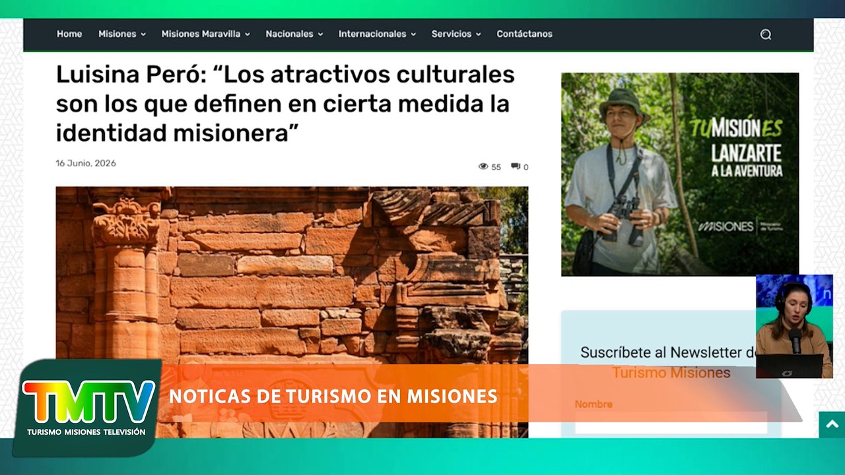The height and width of the screenshot is (475, 845).
Task: Click the Noticas de Turismo en Misiones caption
Action: (333, 396)
